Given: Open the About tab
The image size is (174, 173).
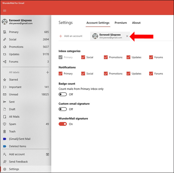Looking at the screenshot, I should (136, 23).
